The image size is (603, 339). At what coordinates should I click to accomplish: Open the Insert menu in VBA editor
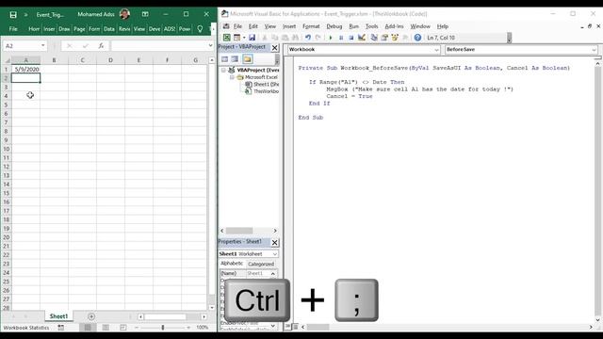pos(289,26)
